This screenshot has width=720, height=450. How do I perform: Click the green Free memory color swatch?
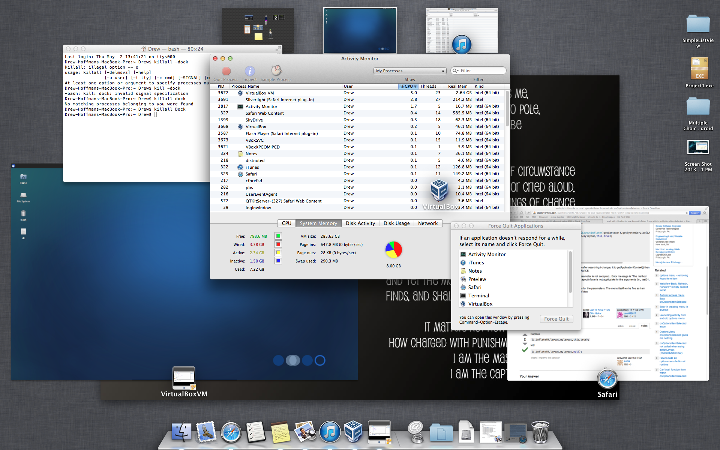tap(278, 236)
